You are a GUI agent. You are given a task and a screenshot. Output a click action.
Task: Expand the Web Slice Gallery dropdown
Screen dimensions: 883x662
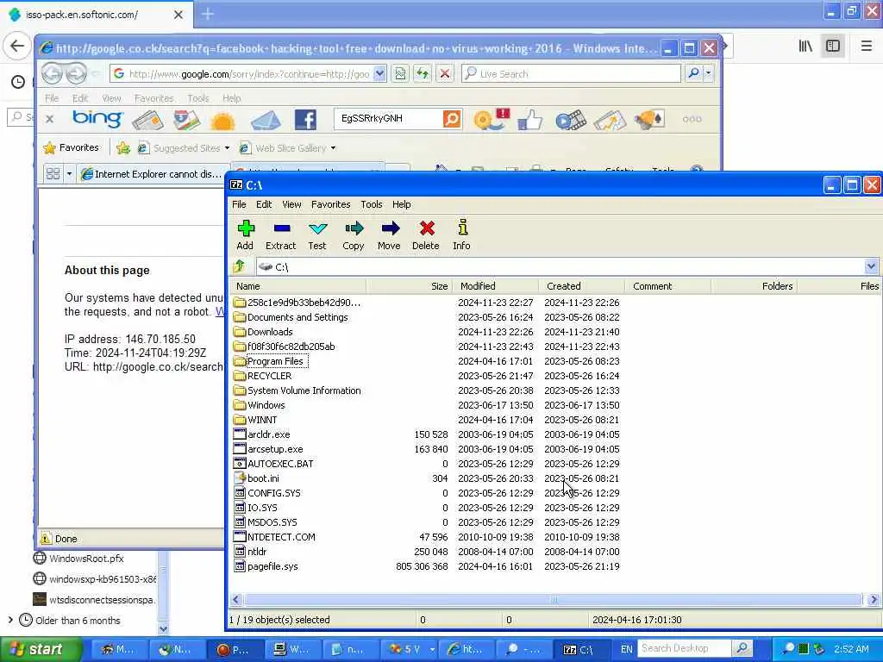(x=334, y=148)
